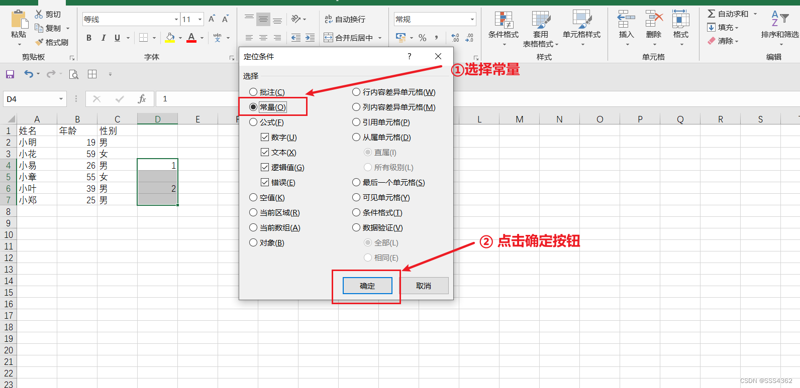Open Conditional Formatting icon

(504, 20)
